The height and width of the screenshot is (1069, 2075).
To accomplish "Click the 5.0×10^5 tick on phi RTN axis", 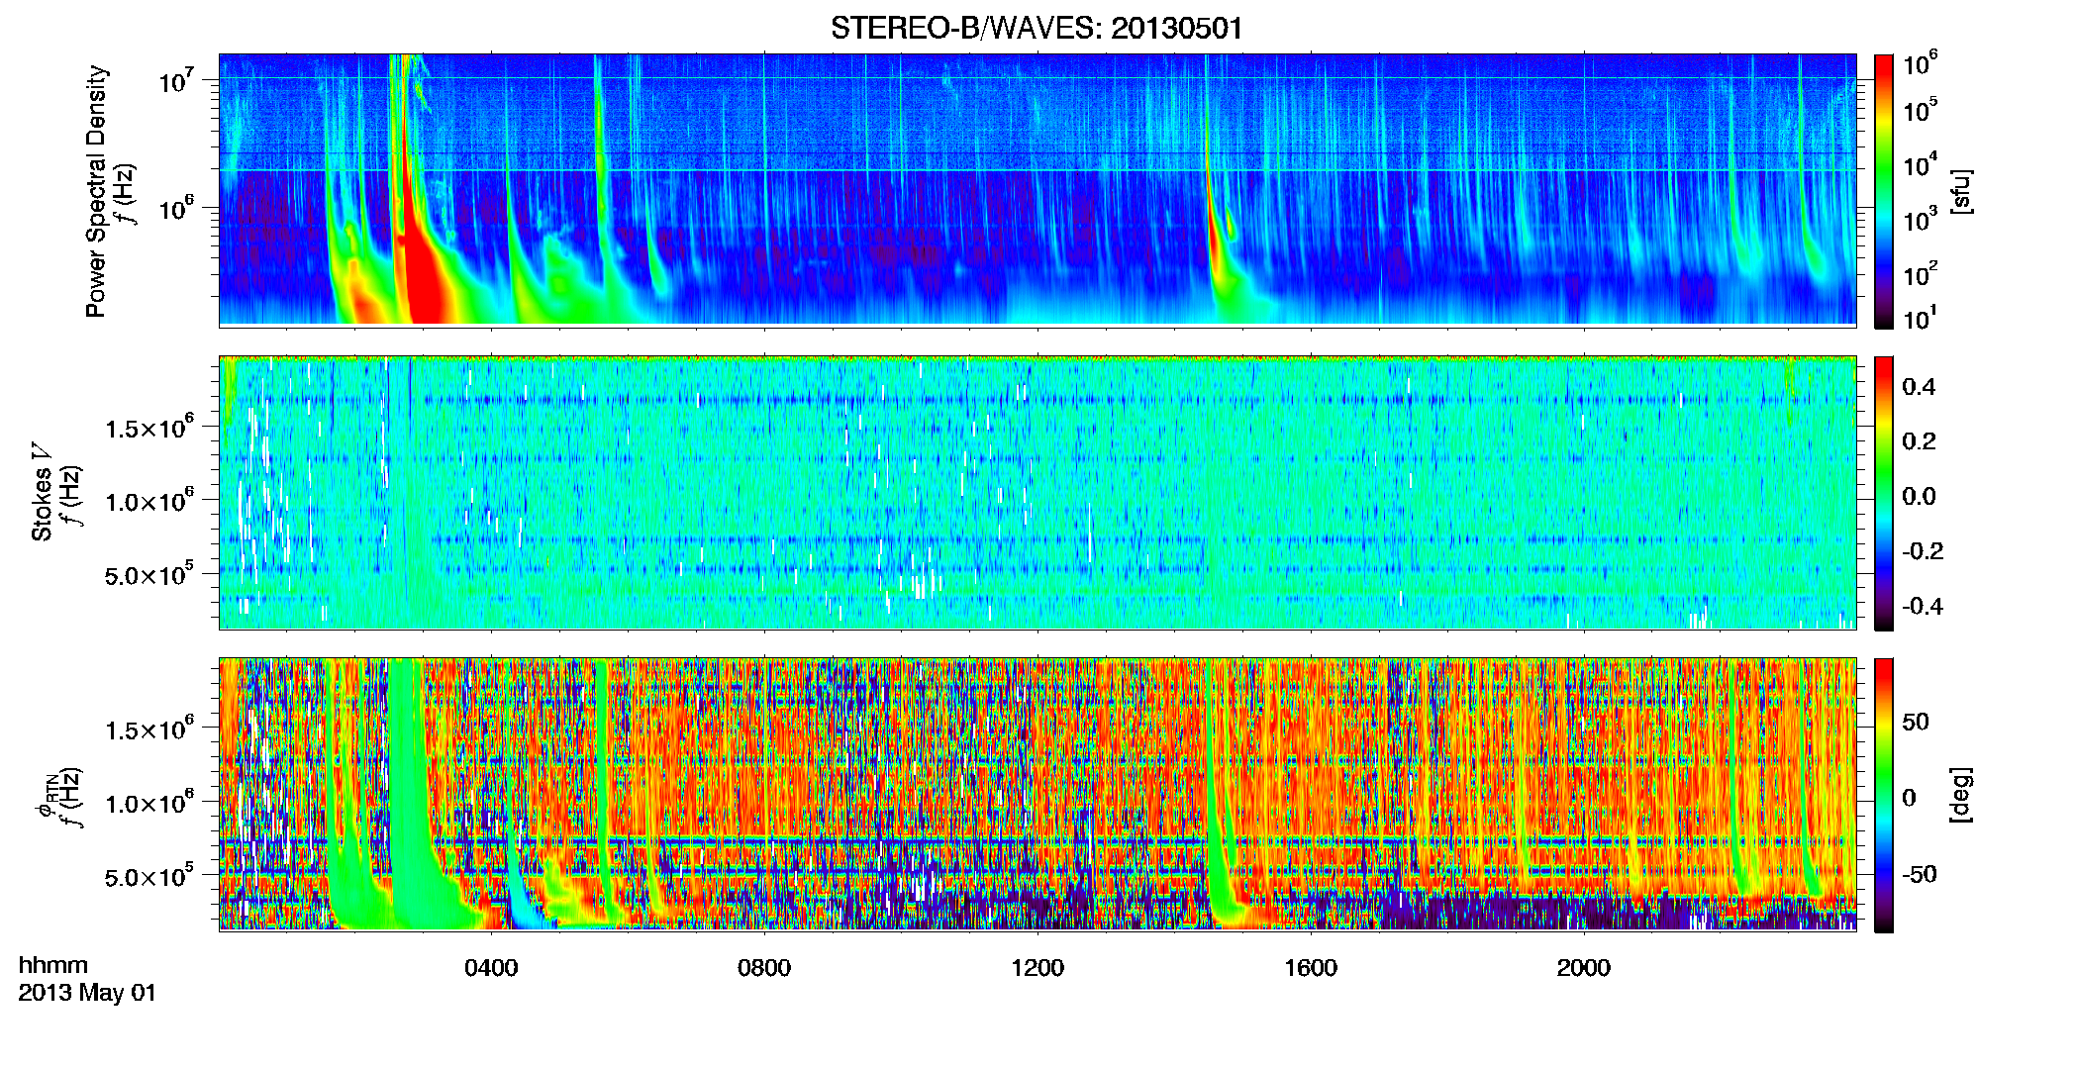I will tap(149, 876).
